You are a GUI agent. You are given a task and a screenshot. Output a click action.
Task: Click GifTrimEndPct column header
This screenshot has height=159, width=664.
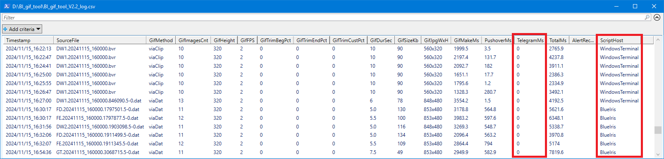[x=311, y=40]
